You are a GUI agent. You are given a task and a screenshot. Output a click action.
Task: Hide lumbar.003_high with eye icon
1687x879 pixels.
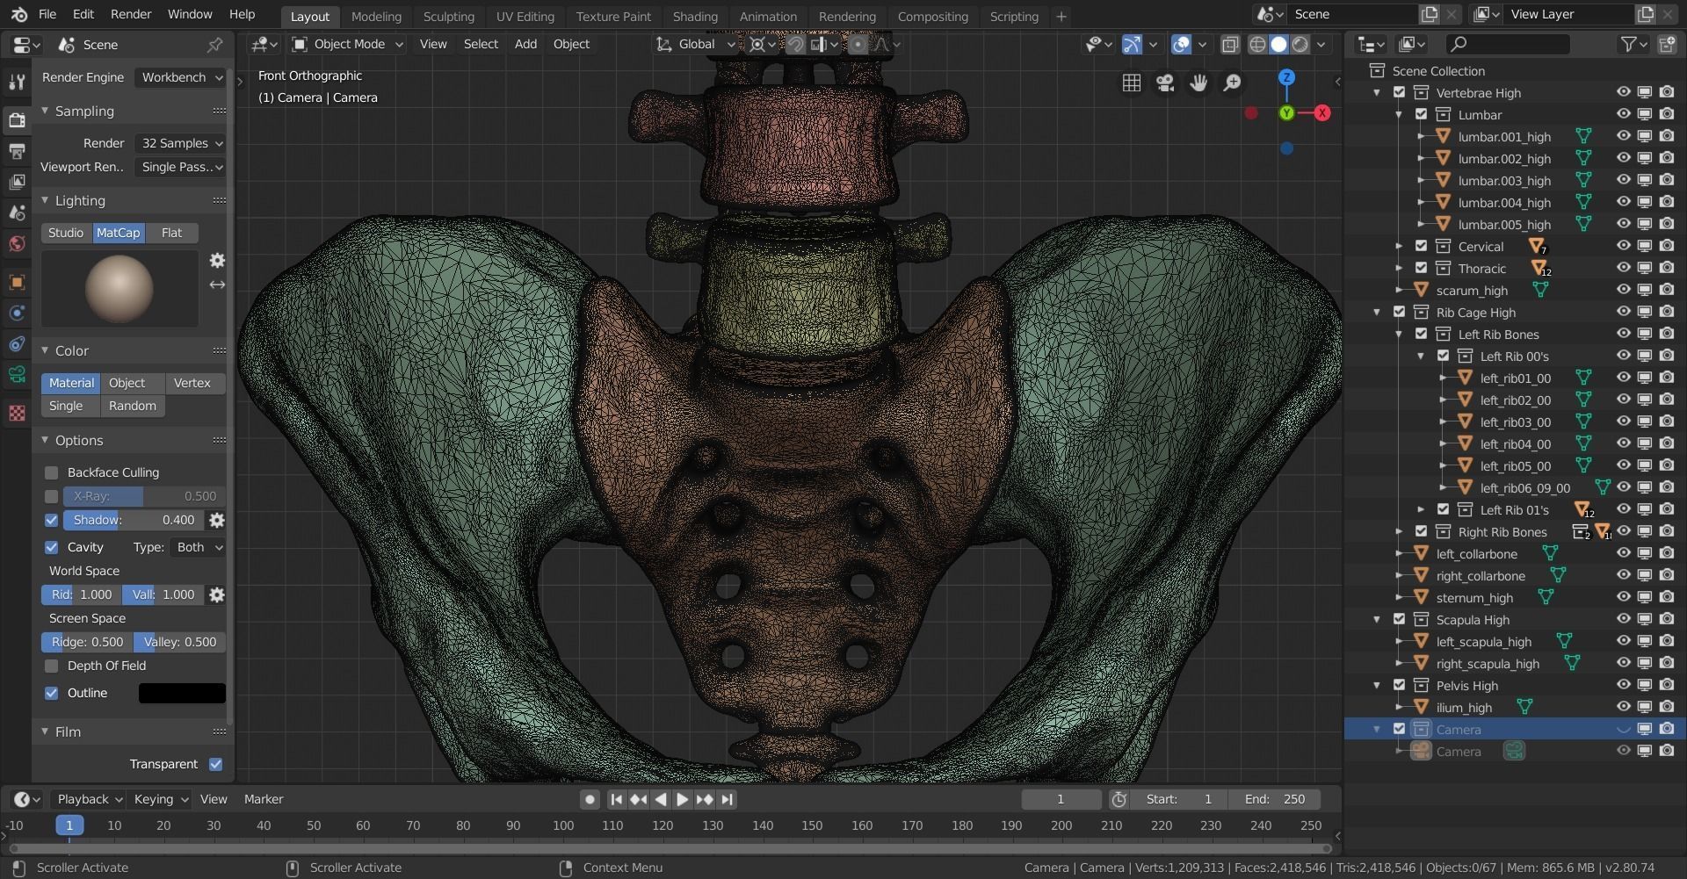pos(1623,180)
